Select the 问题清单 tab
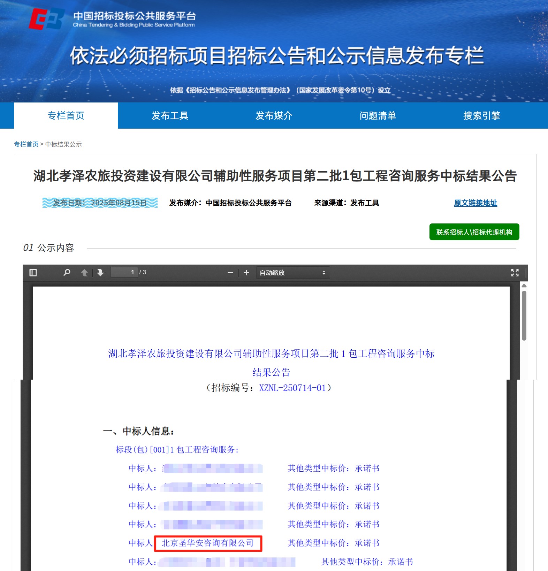Screen dimensions: 548x571 tap(378, 116)
